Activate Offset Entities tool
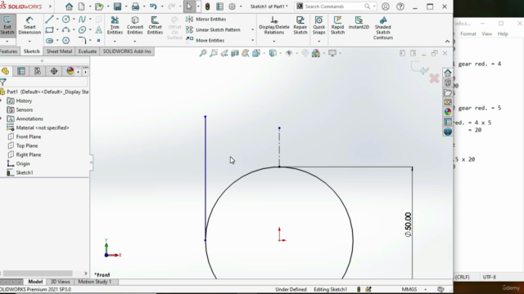This screenshot has height=294, width=524. pyautogui.click(x=155, y=25)
